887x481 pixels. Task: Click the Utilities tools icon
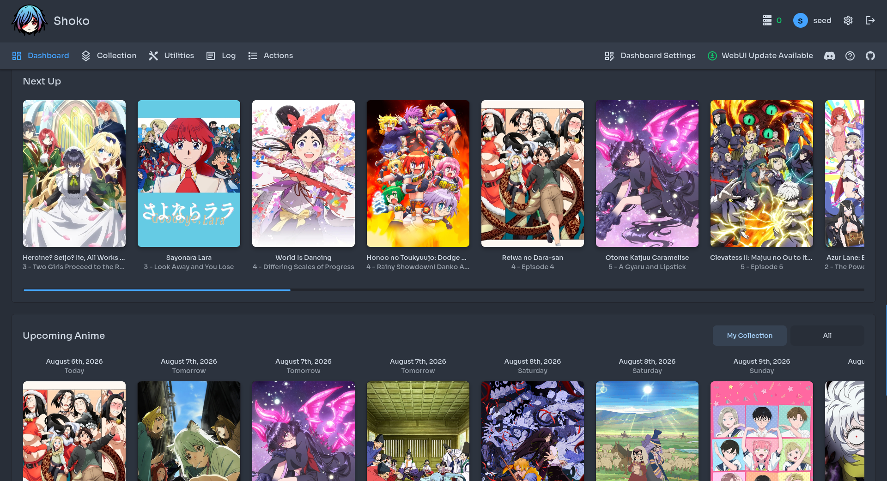[153, 56]
